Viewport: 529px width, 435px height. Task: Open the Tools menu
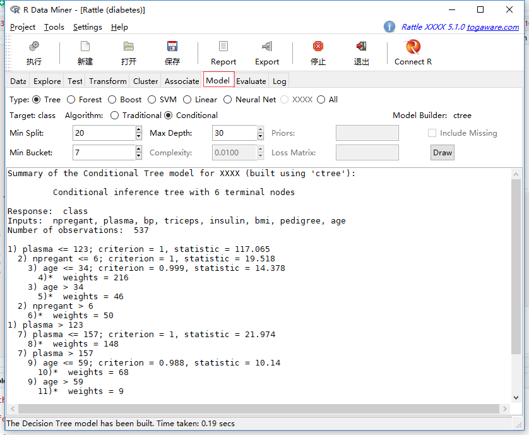54,27
